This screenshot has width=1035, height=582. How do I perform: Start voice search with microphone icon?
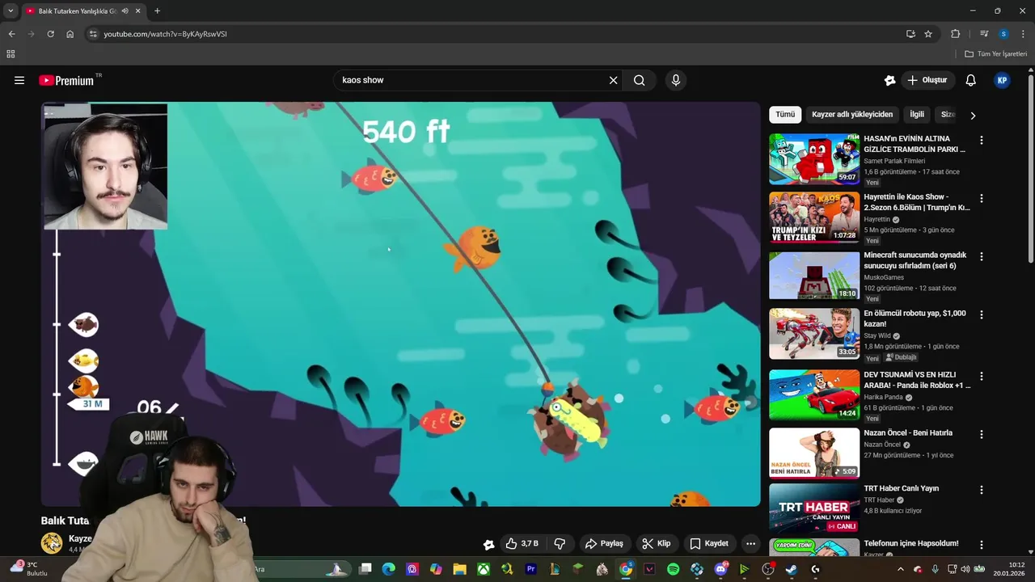pyautogui.click(x=676, y=80)
